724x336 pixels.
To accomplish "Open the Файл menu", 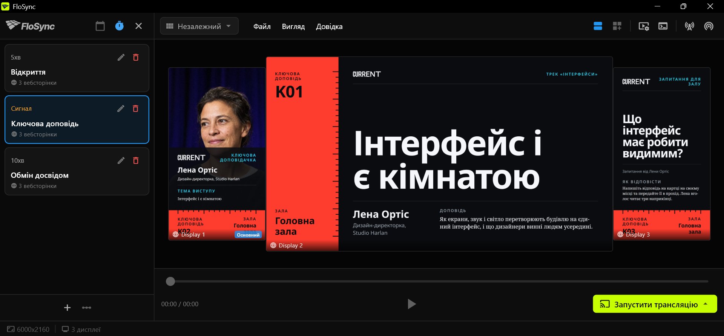I will click(x=262, y=26).
